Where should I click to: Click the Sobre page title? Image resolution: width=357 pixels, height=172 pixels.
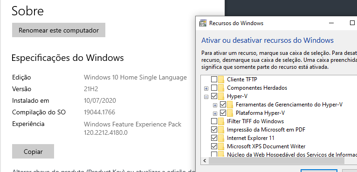[x=27, y=11]
